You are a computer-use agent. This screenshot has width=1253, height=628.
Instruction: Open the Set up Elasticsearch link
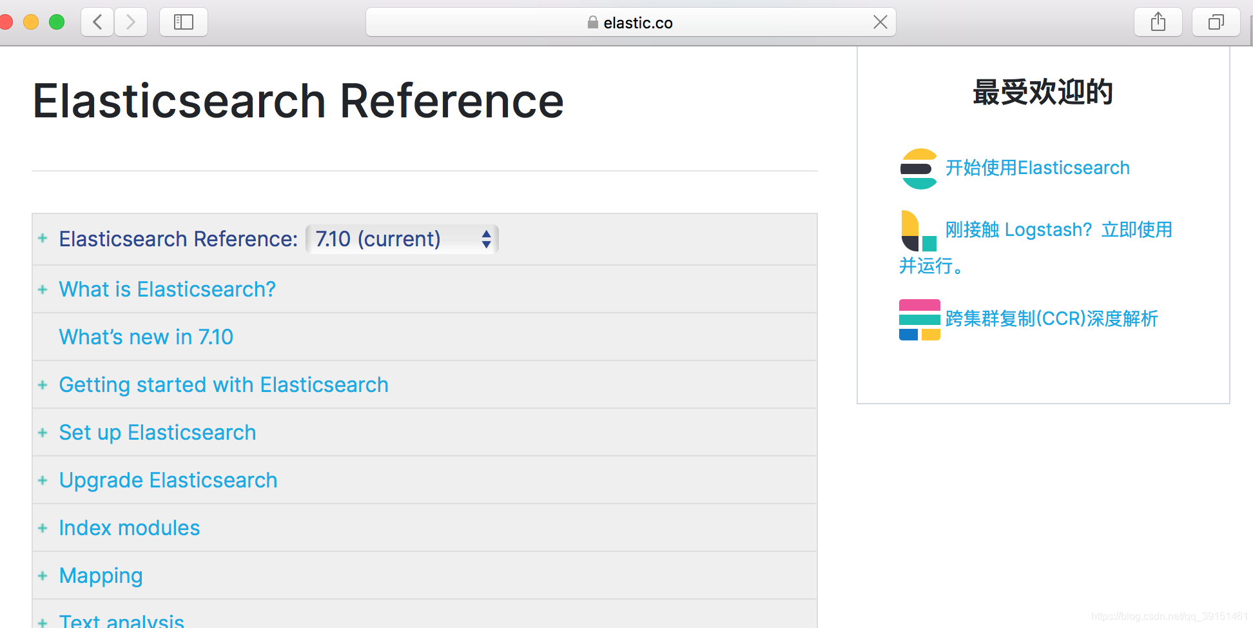coord(157,433)
